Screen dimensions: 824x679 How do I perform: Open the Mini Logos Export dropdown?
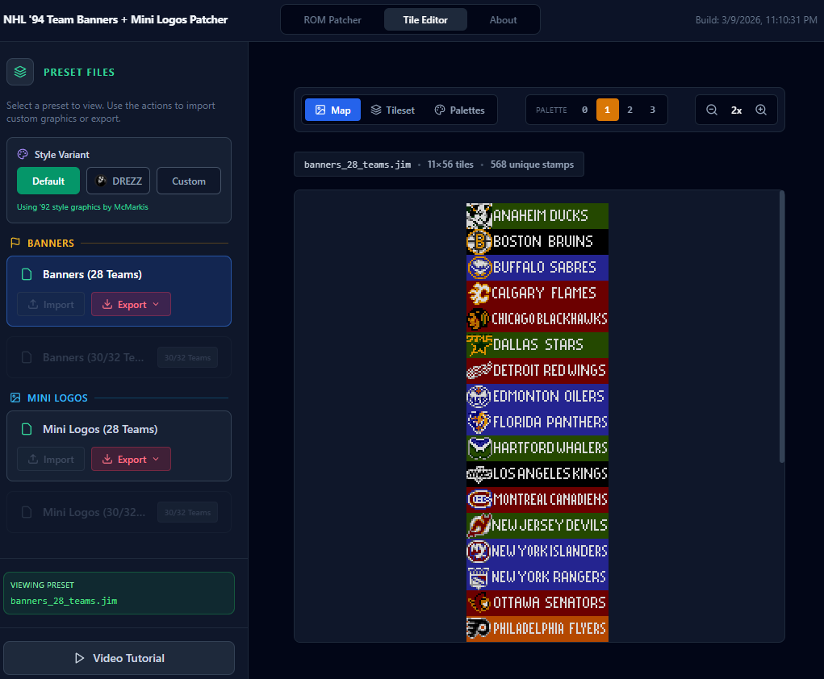point(131,460)
